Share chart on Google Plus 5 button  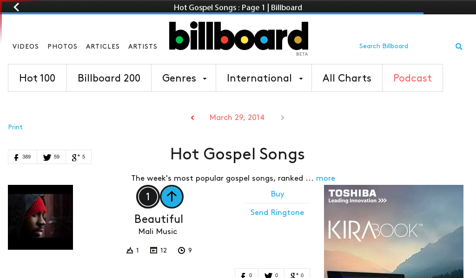79,157
